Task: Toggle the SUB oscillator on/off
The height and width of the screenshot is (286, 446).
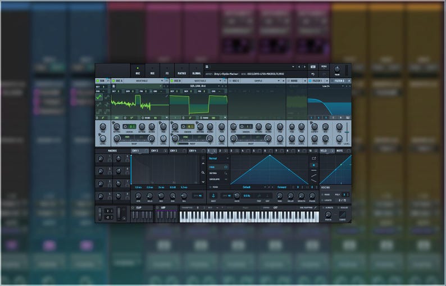Action: coord(97,81)
